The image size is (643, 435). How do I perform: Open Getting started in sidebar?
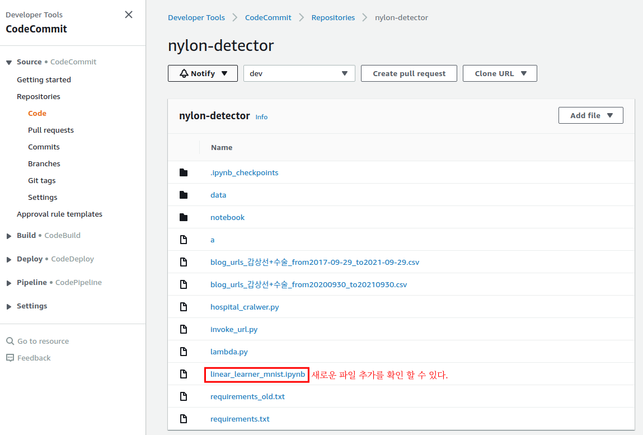point(44,79)
